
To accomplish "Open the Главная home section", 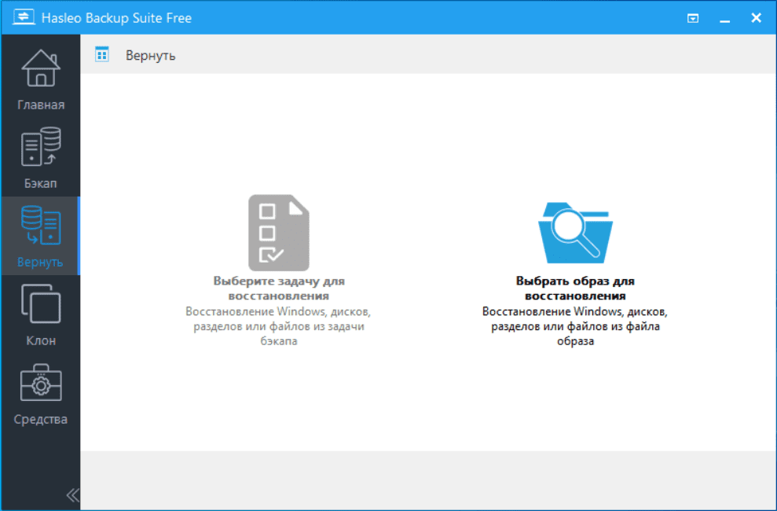I will tap(41, 79).
